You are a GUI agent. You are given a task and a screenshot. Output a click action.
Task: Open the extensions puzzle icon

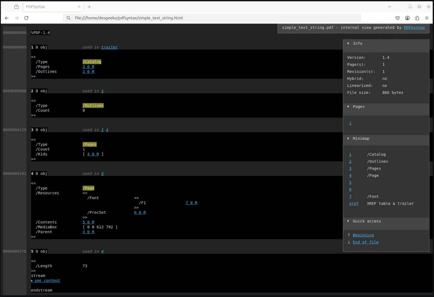417,18
